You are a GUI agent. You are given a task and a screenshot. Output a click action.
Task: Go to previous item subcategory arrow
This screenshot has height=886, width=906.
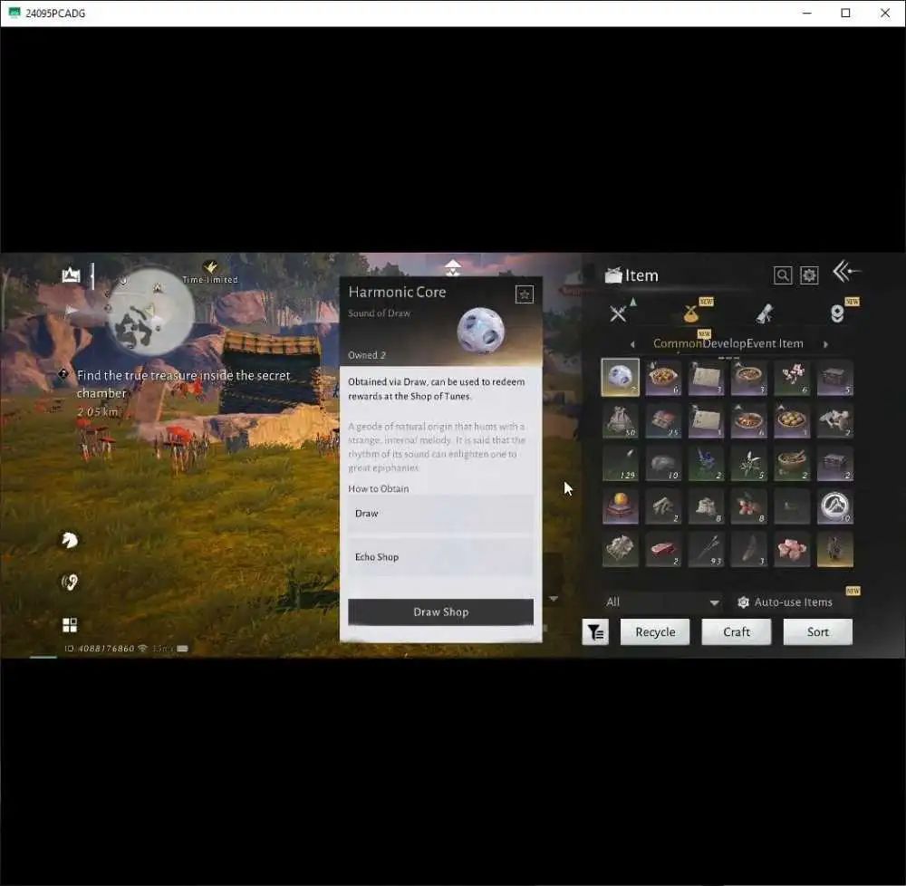632,344
